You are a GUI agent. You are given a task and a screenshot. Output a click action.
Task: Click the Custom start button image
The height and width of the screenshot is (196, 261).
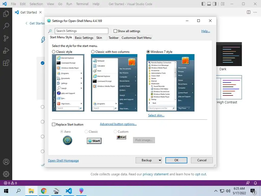pos(121,137)
